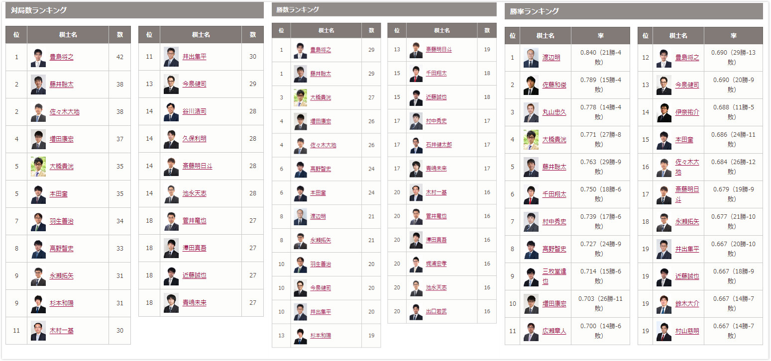Open 谷川浩司 player link
771x361 pixels.
click(x=194, y=112)
